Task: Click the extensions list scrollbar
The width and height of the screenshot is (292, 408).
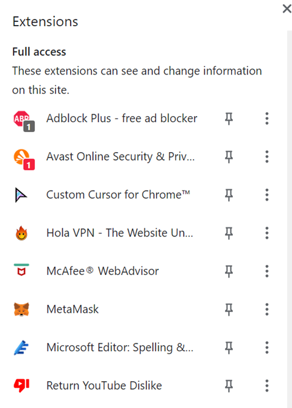Action: point(290,219)
